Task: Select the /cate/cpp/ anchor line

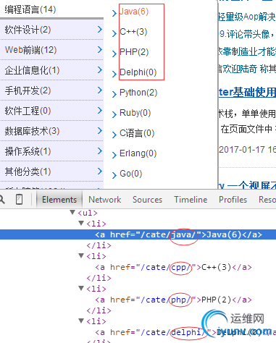Action: point(173,267)
